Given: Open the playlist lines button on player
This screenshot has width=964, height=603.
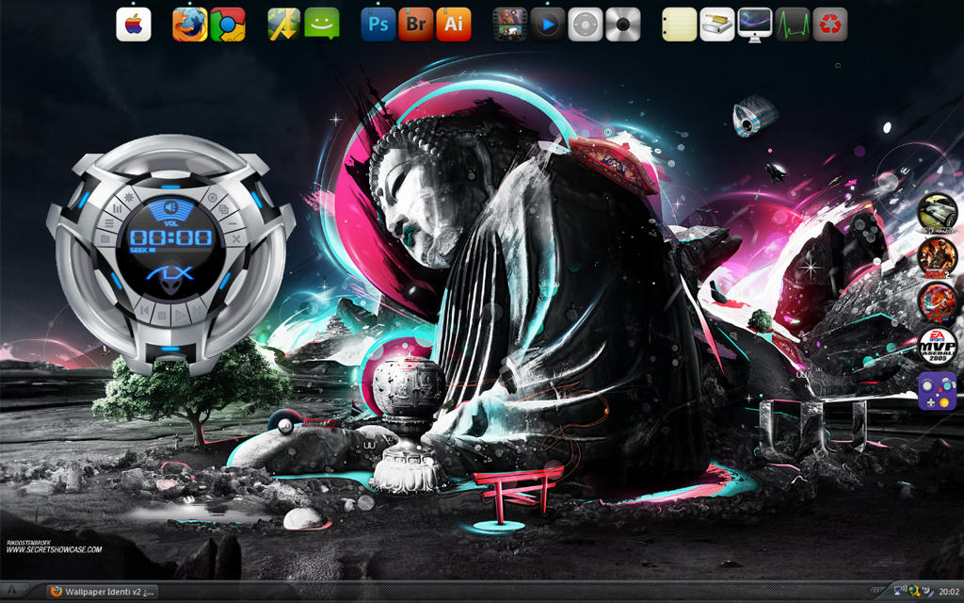Looking at the screenshot, I should tap(109, 223).
